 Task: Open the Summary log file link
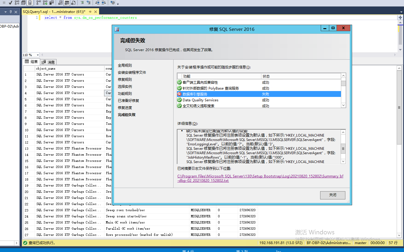click(260, 179)
